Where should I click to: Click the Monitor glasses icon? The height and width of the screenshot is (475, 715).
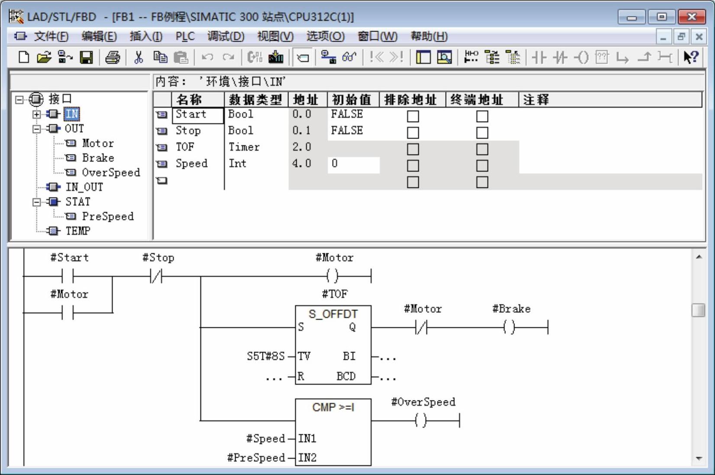coord(349,57)
